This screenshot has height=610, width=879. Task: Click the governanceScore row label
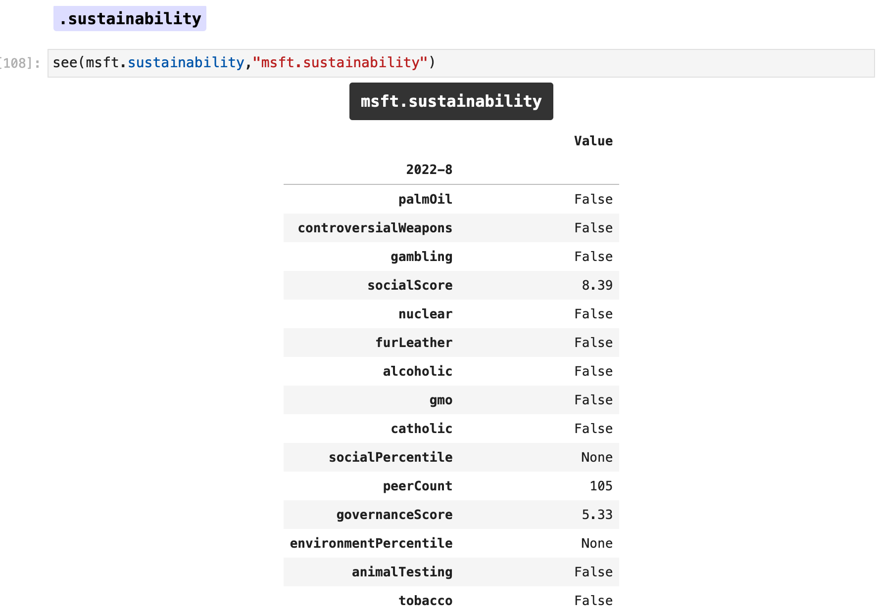394,515
